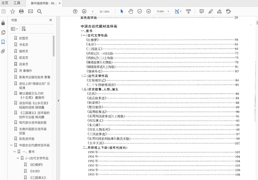Open the Stamp tool
Viewport: 258px width, 180px height.
point(228,11)
